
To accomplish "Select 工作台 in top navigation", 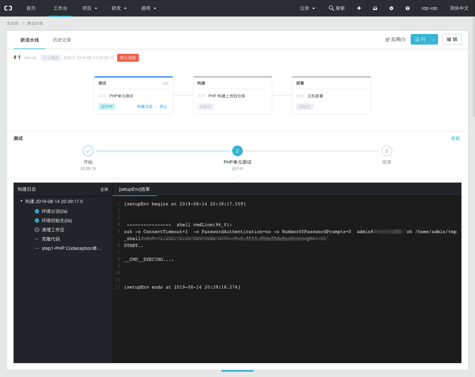I will pyautogui.click(x=60, y=8).
